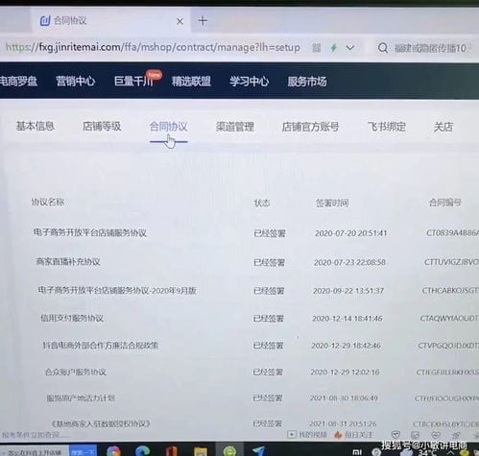Click the 状态 column header

pyautogui.click(x=262, y=203)
